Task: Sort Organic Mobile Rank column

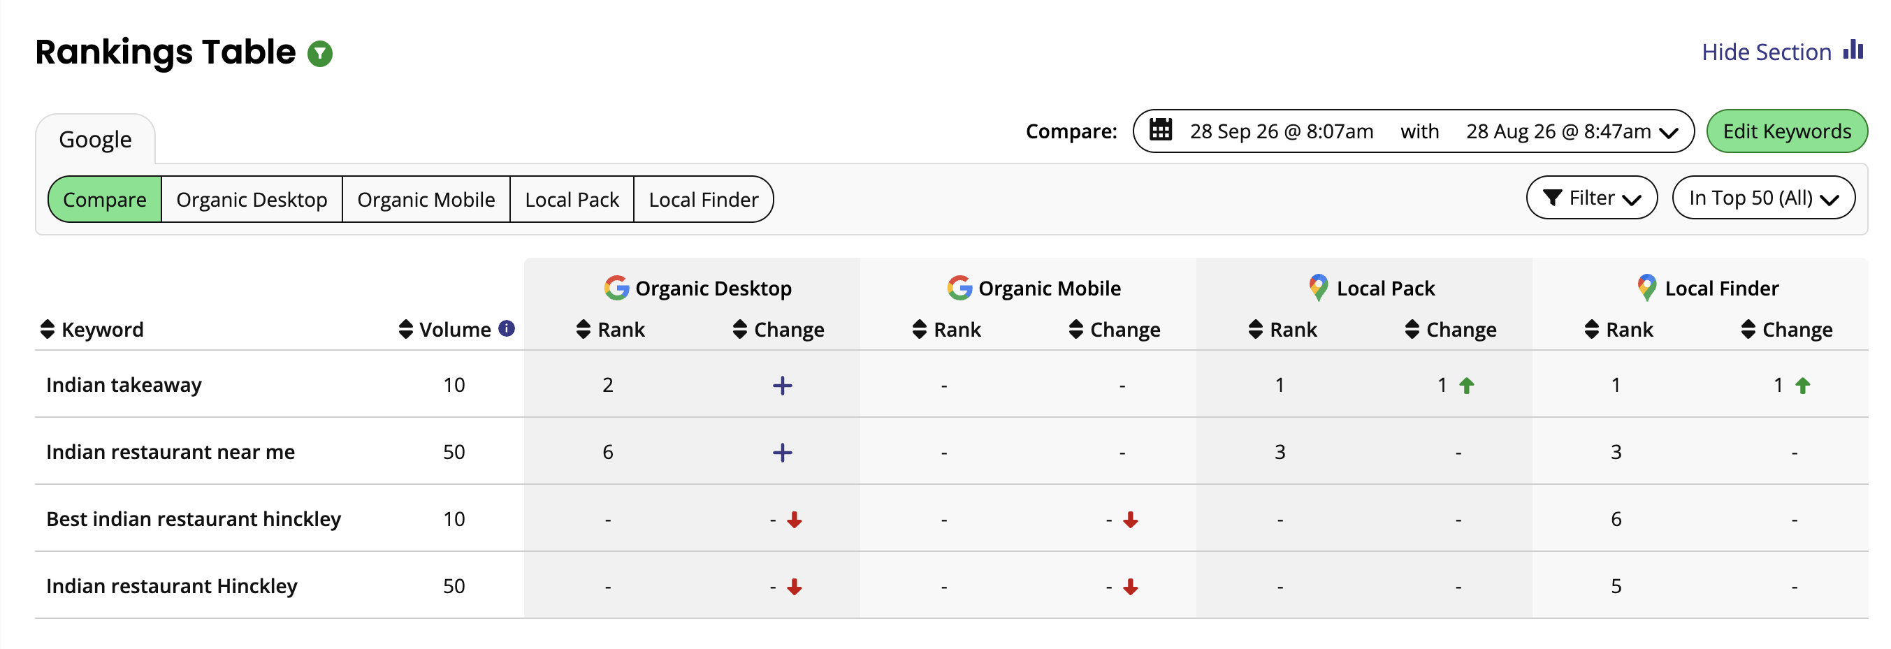Action: (920, 330)
